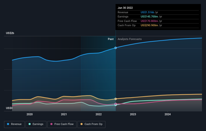Screen dimensions: 206x131
Task: Toggle the Free Cash Flow legend button
Action: [x=62, y=124]
